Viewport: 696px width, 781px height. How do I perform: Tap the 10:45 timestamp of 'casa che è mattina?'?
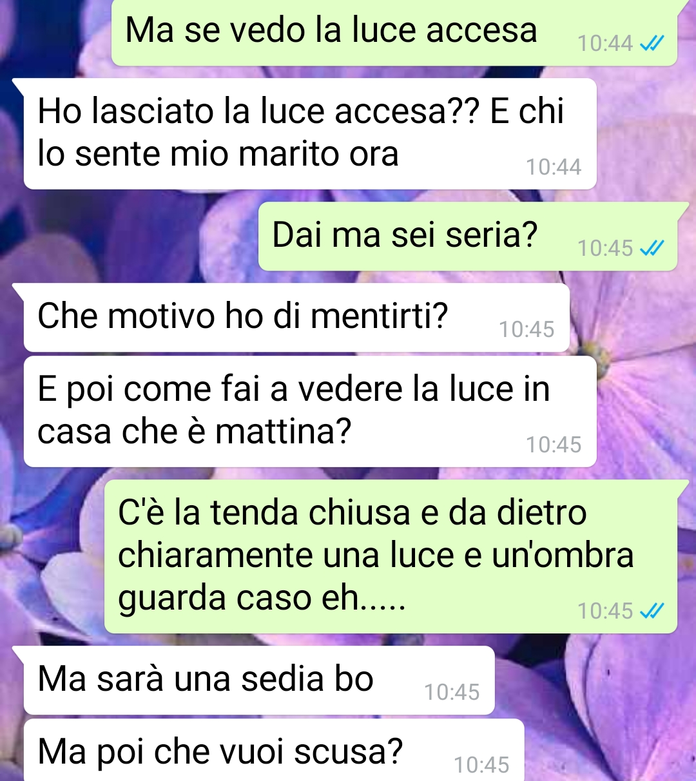pyautogui.click(x=554, y=445)
